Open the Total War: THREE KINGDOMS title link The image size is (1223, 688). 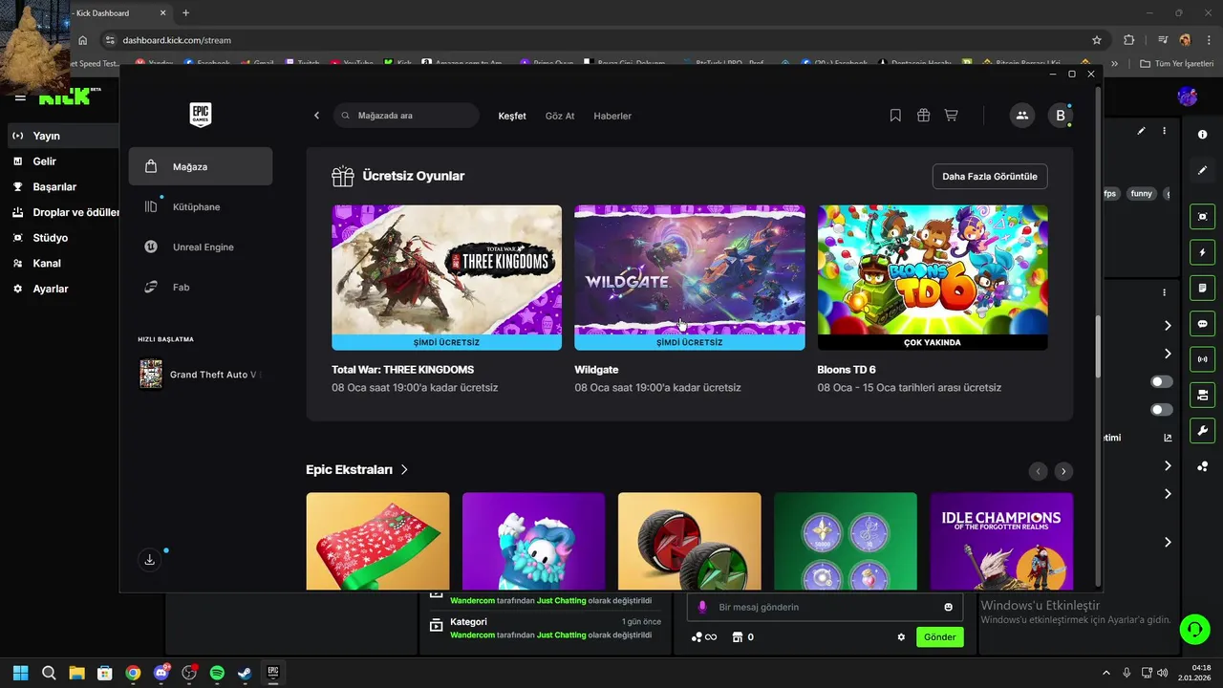(x=402, y=370)
